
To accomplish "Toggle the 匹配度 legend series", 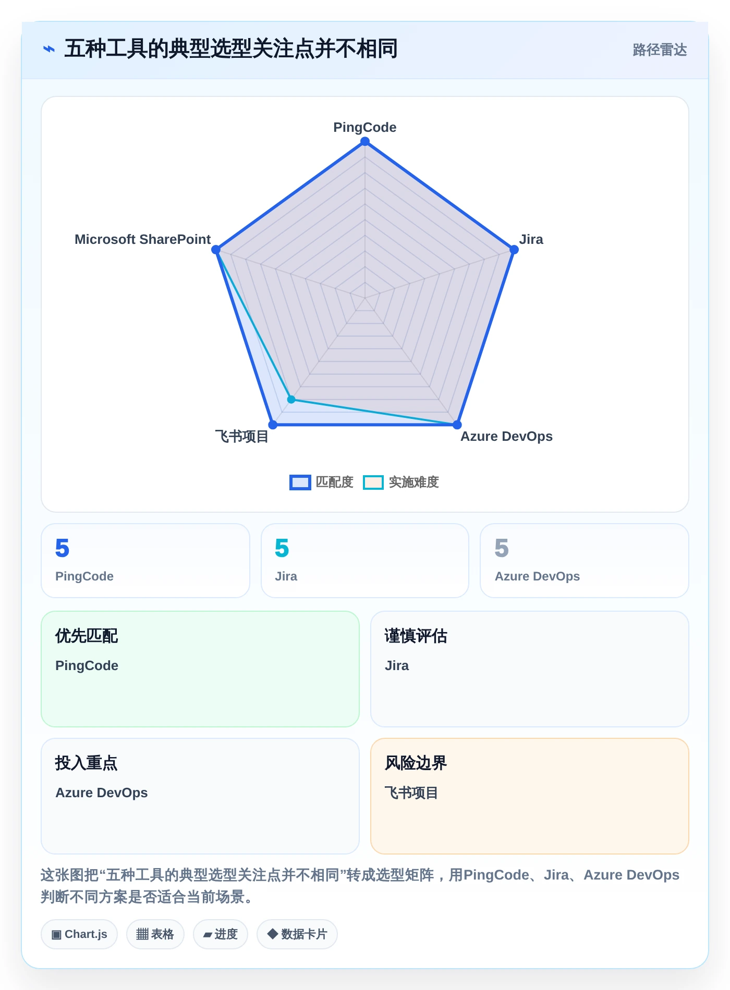I will pos(322,482).
